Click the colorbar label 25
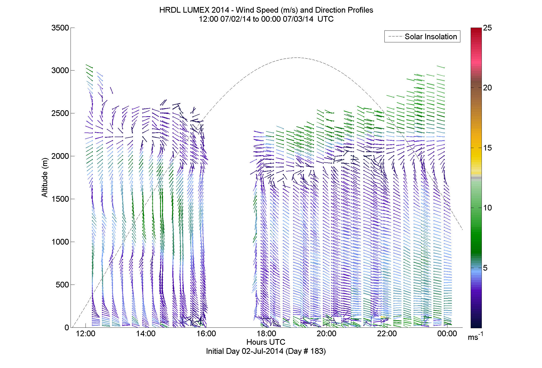This screenshot has width=542, height=368. pyautogui.click(x=487, y=28)
